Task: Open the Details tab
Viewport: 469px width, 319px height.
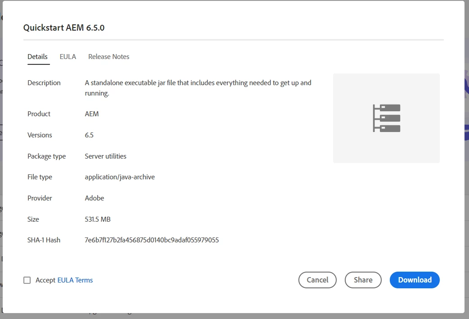Action: (x=37, y=57)
